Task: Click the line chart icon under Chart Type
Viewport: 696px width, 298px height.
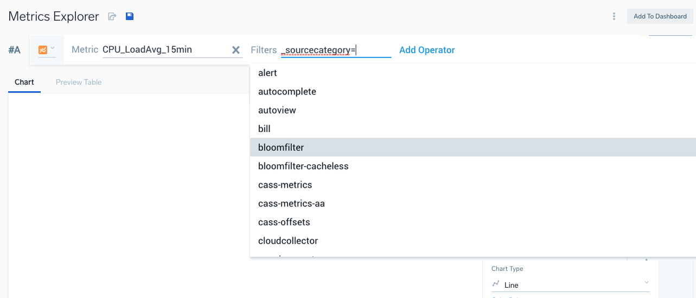Action: click(x=495, y=284)
